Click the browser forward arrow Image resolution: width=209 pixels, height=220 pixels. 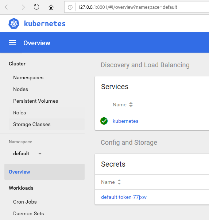click(22, 7)
